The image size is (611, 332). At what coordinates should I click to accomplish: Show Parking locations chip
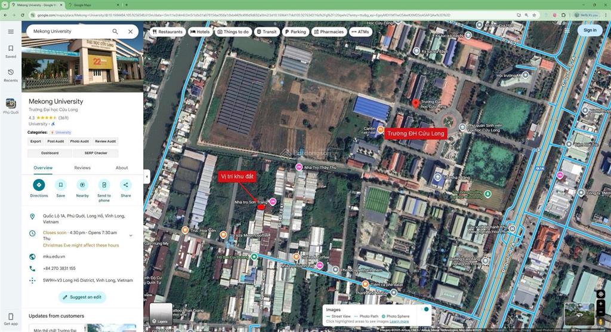click(x=295, y=32)
